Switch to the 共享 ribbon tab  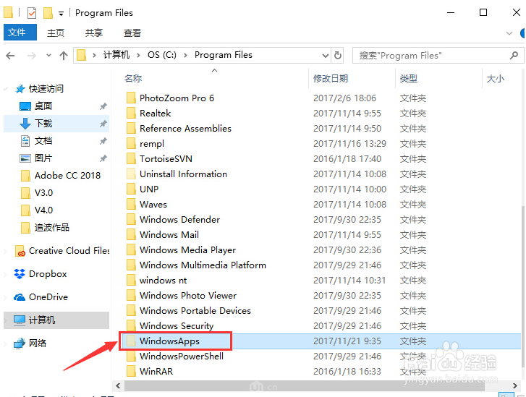pos(93,33)
